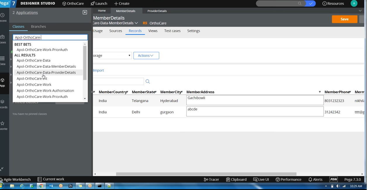367x190 pixels.
Task: Open the Performance analyzer
Action: click(x=288, y=179)
